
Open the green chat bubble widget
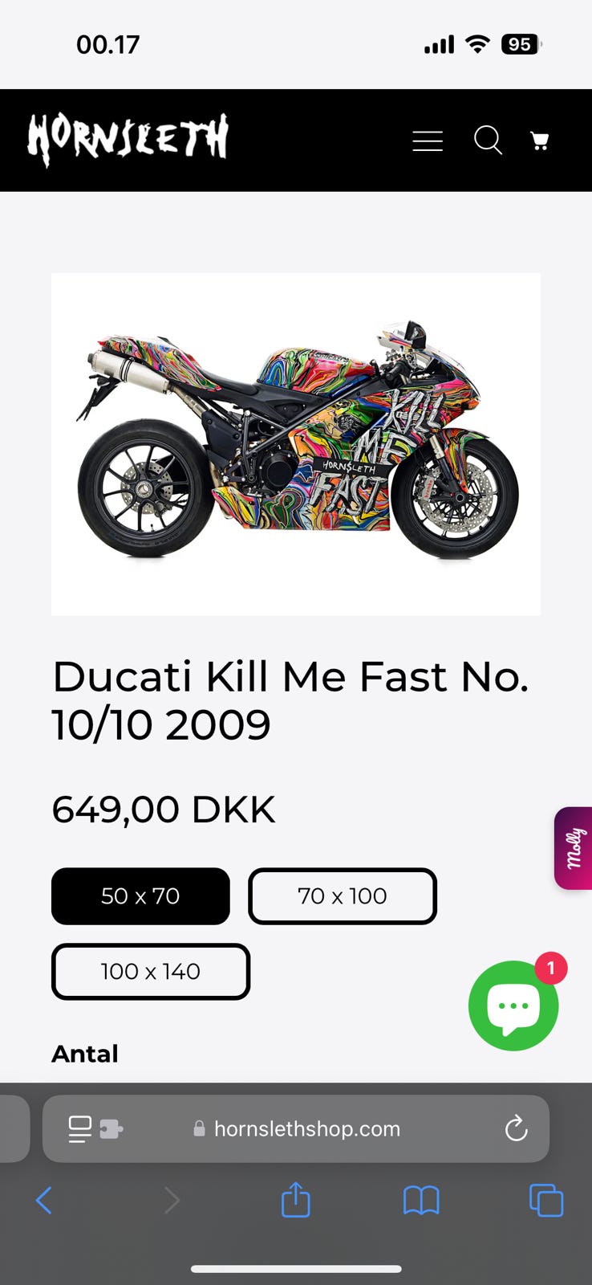click(x=513, y=1006)
